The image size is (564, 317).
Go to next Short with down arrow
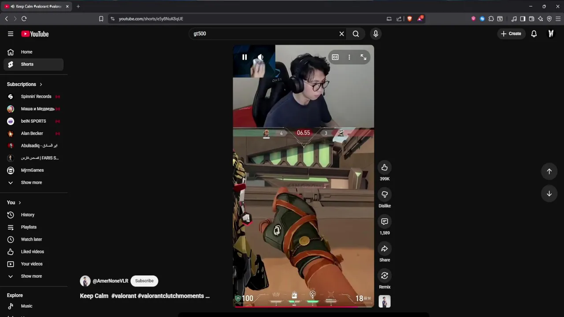(x=549, y=194)
